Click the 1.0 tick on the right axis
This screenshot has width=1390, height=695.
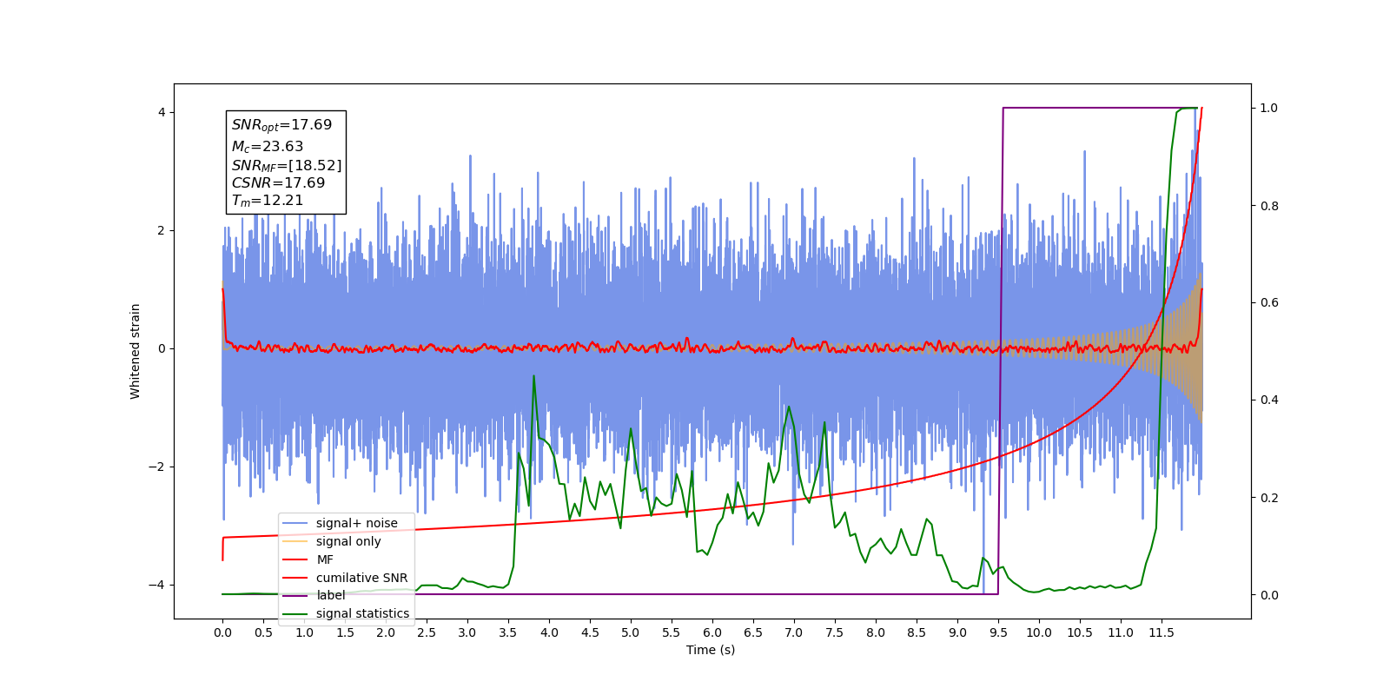point(1269,109)
